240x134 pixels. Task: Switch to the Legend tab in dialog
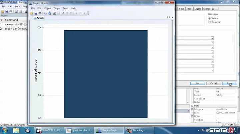198,9
